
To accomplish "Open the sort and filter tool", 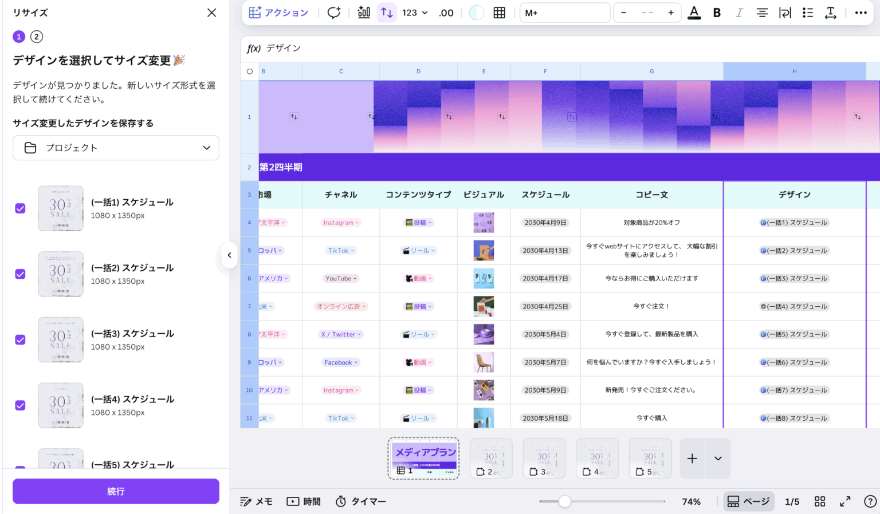I will pyautogui.click(x=387, y=13).
